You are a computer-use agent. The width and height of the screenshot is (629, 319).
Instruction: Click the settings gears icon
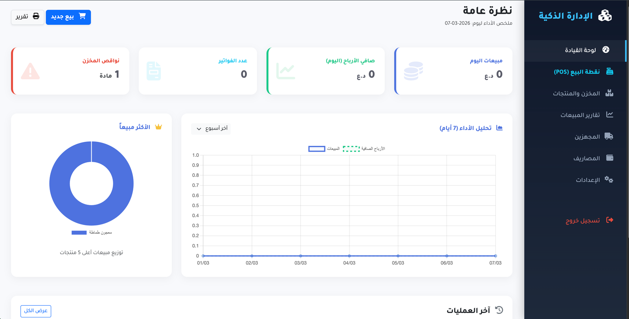tap(609, 180)
